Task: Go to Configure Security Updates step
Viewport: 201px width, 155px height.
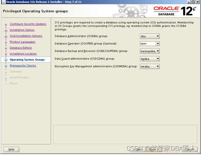Action: point(28,24)
